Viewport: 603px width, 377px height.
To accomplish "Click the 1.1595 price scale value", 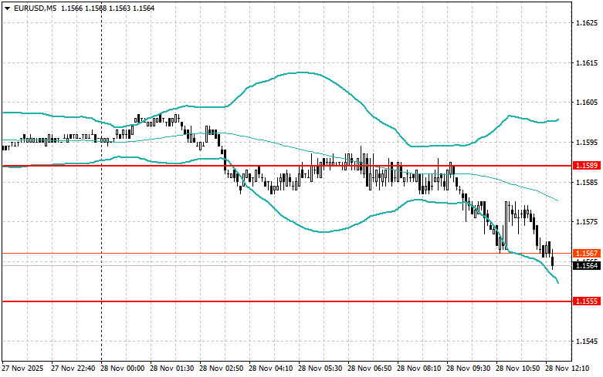I will [587, 143].
